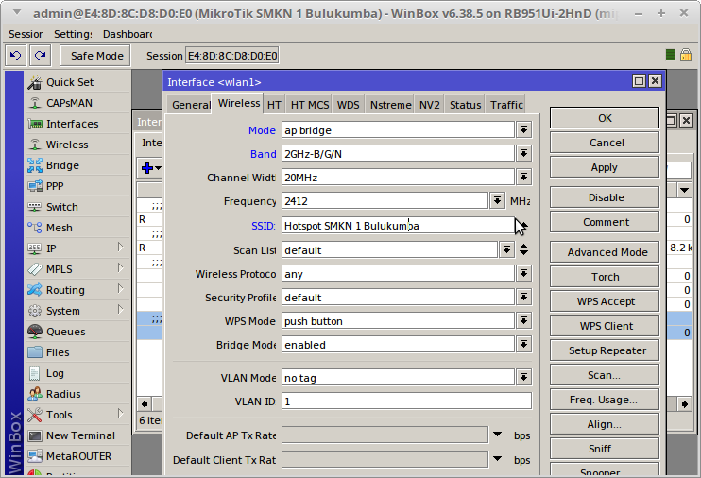Switch to the Nstreme tab

pos(390,105)
